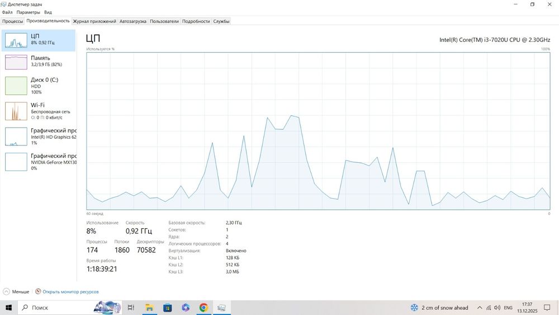Switch to the Автозагрузка tab
Viewport: 559px width, 315px height.
132,21
